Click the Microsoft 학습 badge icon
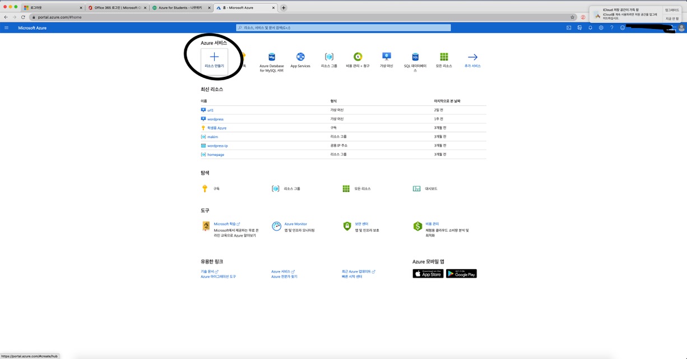 (206, 226)
